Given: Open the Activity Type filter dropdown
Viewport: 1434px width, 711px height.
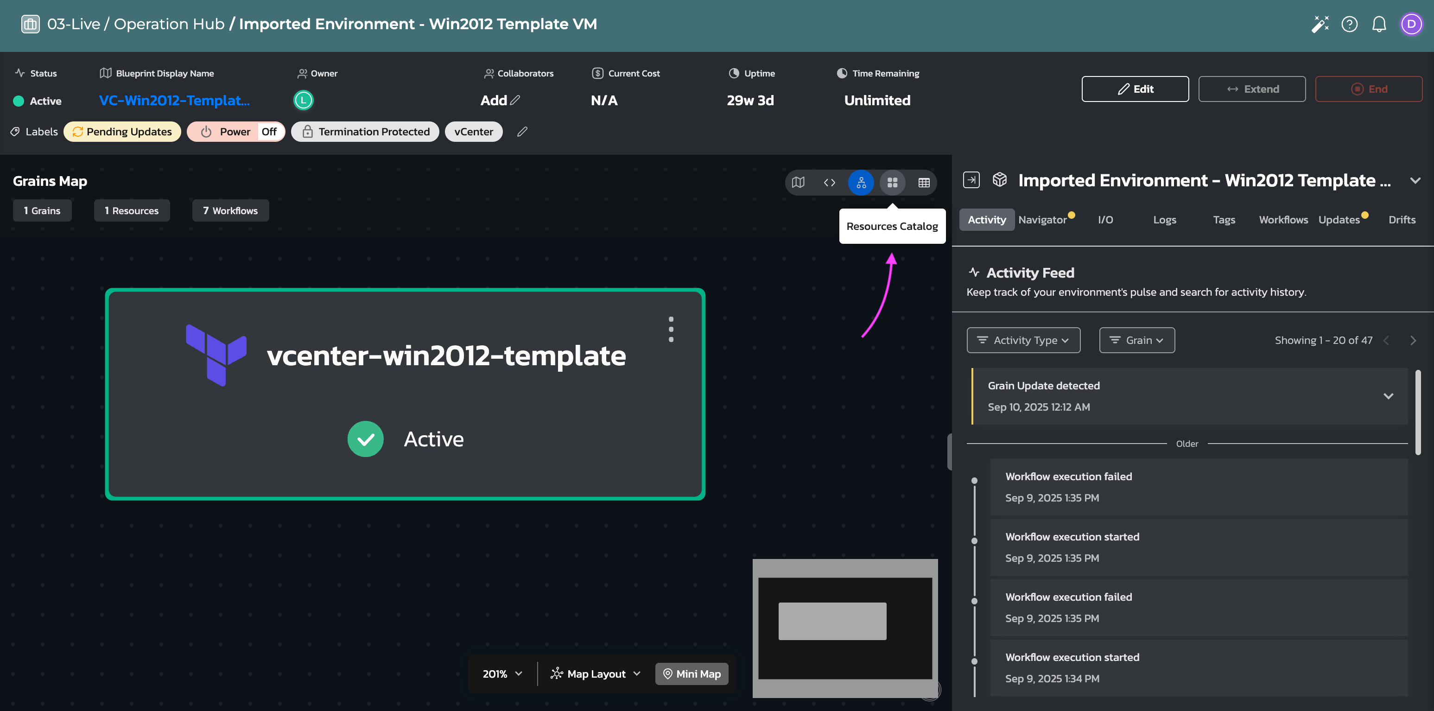Looking at the screenshot, I should tap(1023, 340).
